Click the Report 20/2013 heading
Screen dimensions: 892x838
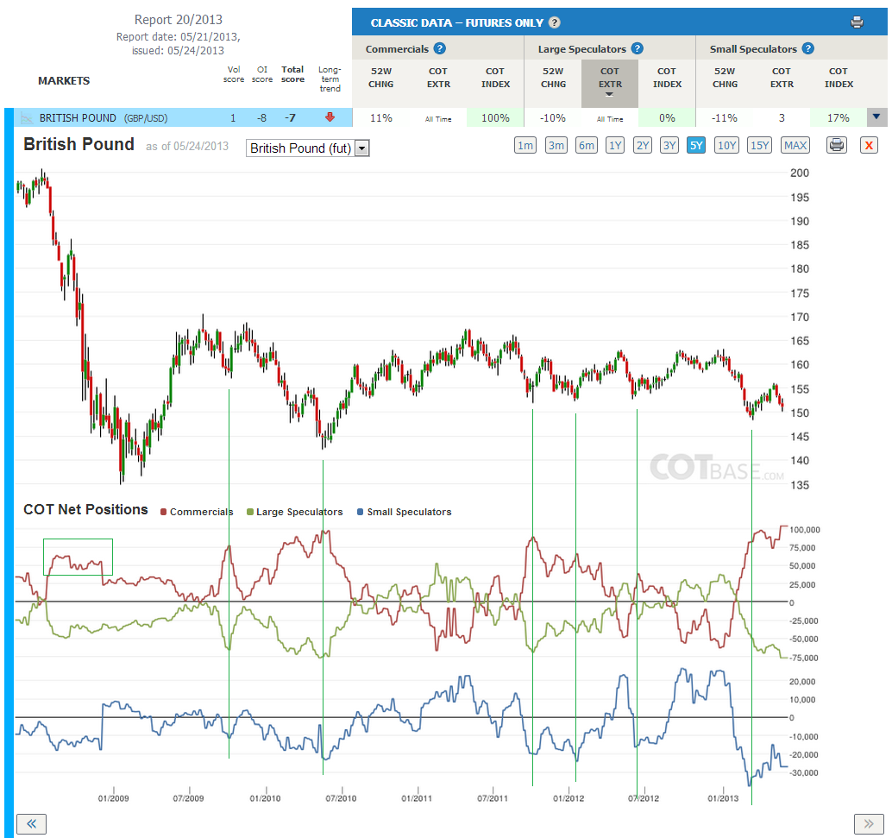click(x=178, y=19)
